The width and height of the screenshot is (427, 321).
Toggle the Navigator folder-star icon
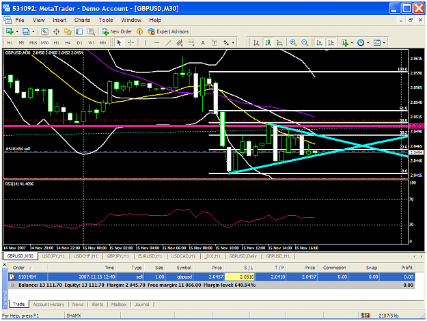(68, 31)
